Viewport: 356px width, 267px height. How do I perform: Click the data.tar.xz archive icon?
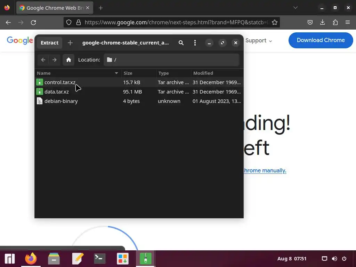pyautogui.click(x=40, y=91)
